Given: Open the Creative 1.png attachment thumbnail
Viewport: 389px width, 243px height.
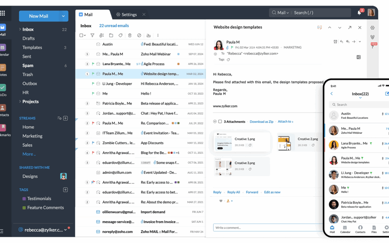Looking at the screenshot, I should 223,141.
